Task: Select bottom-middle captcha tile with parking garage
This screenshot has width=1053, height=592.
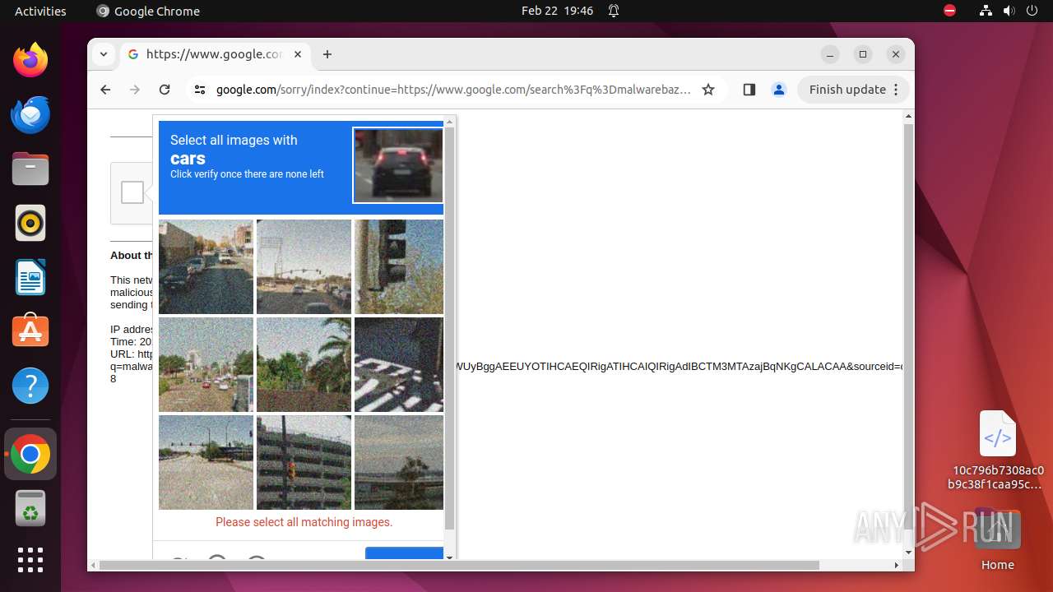Action: pos(304,462)
